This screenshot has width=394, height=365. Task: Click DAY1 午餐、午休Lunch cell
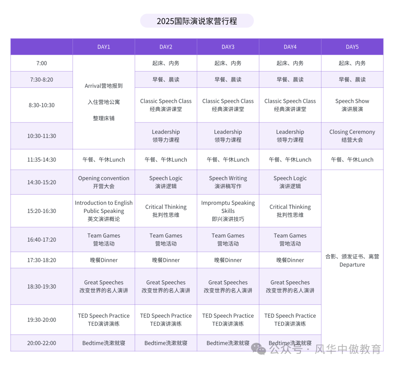tap(104, 160)
